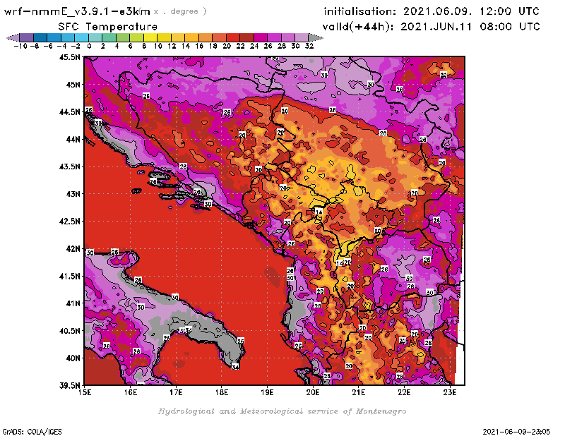
Task: Click the lilac below -10 arrow on the legend
Action: point(13,37)
